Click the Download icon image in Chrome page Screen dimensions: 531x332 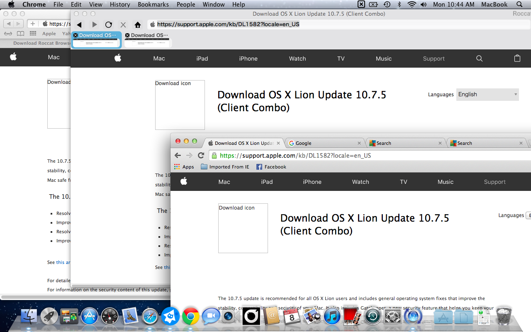(x=243, y=228)
